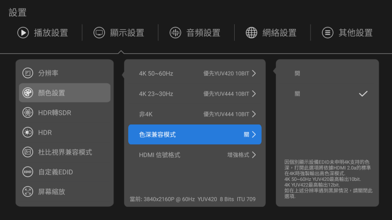Click the 4K 23~30Hz label
The height and width of the screenshot is (220, 392).
[x=156, y=94]
